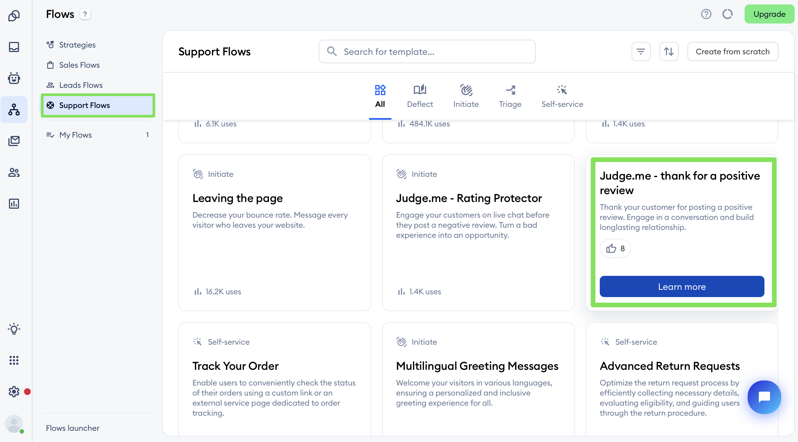Open the Analytics chart icon in sidebar

[14, 204]
